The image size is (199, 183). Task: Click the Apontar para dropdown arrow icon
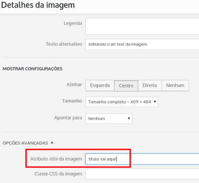(x=129, y=118)
